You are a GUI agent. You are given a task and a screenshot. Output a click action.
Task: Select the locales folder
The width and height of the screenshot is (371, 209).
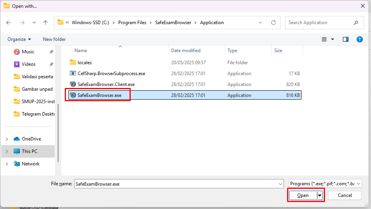pyautogui.click(x=185, y=63)
